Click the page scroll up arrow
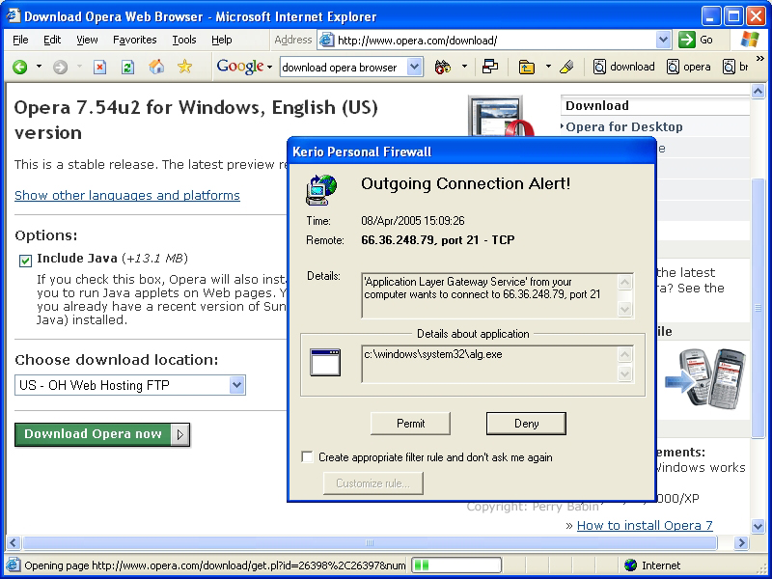 point(758,91)
